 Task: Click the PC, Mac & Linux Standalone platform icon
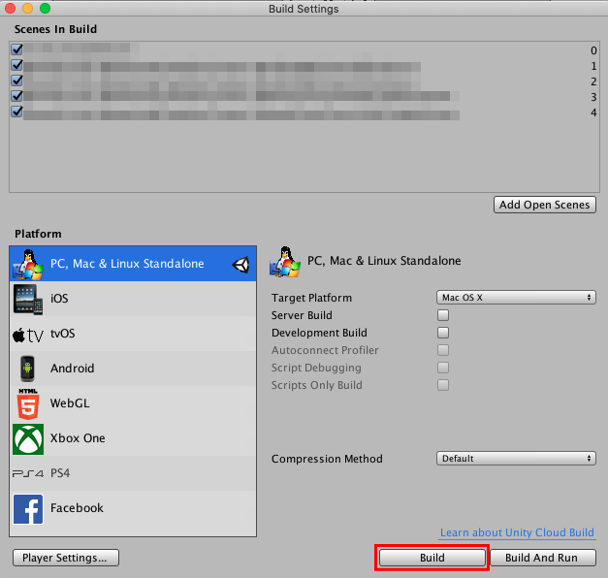27,264
